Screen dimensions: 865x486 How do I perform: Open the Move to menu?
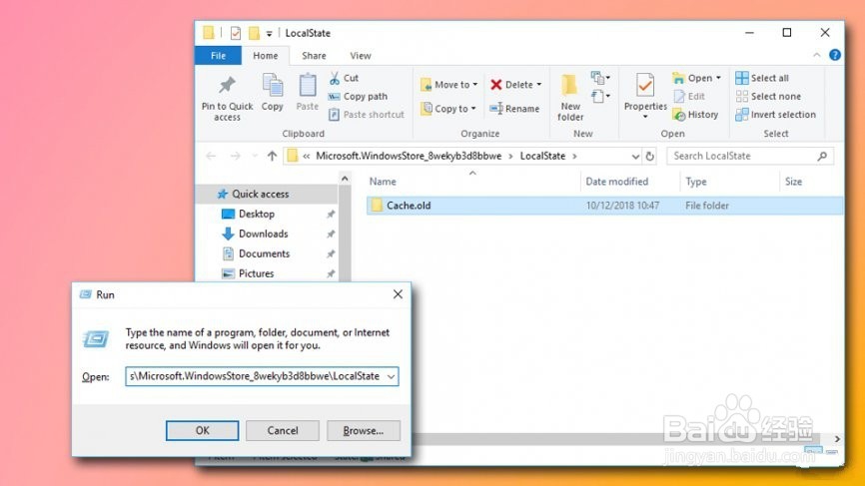point(448,84)
